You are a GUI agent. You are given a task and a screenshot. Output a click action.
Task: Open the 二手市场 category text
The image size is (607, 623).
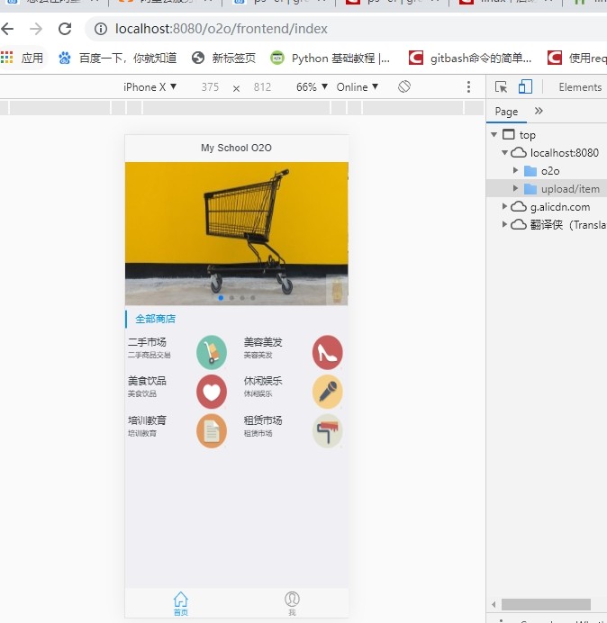click(x=147, y=342)
